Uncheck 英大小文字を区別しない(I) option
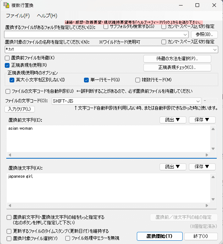 [x=12, y=80]
